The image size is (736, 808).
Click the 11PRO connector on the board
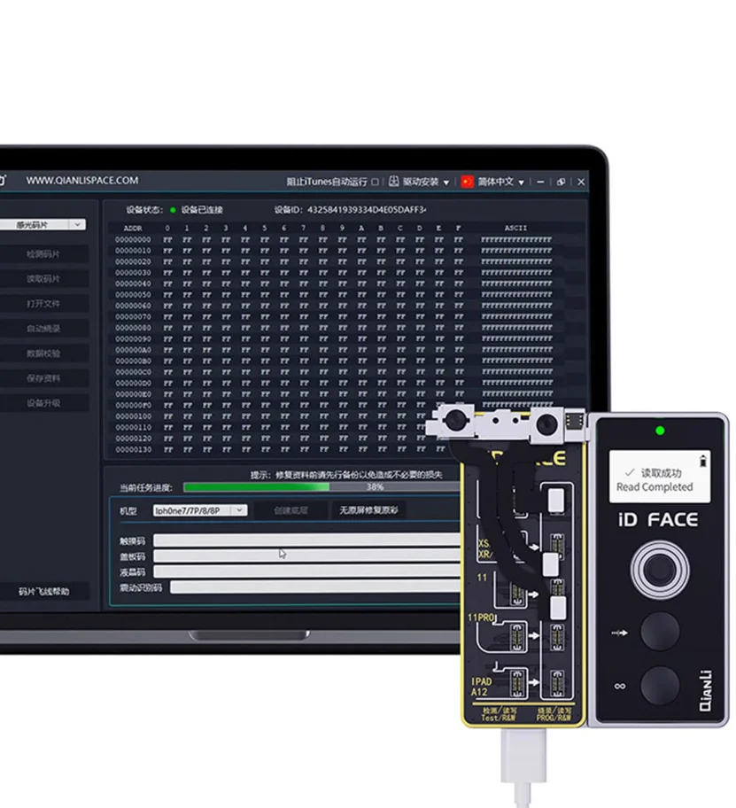(516, 636)
